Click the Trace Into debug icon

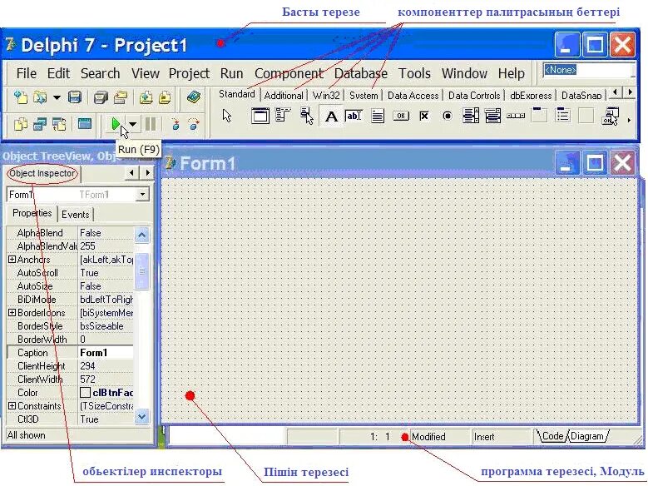pos(176,124)
